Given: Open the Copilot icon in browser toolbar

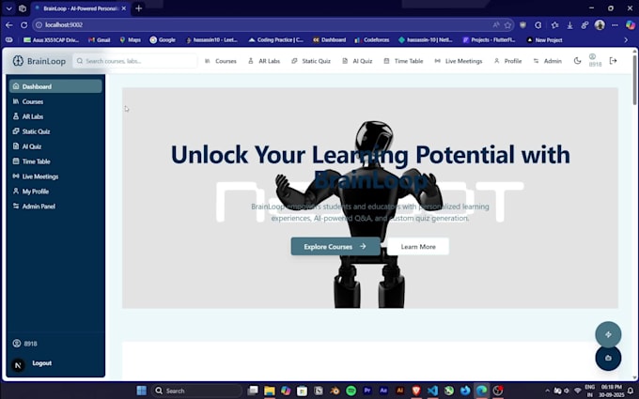Looking at the screenshot, I should tap(630, 24).
